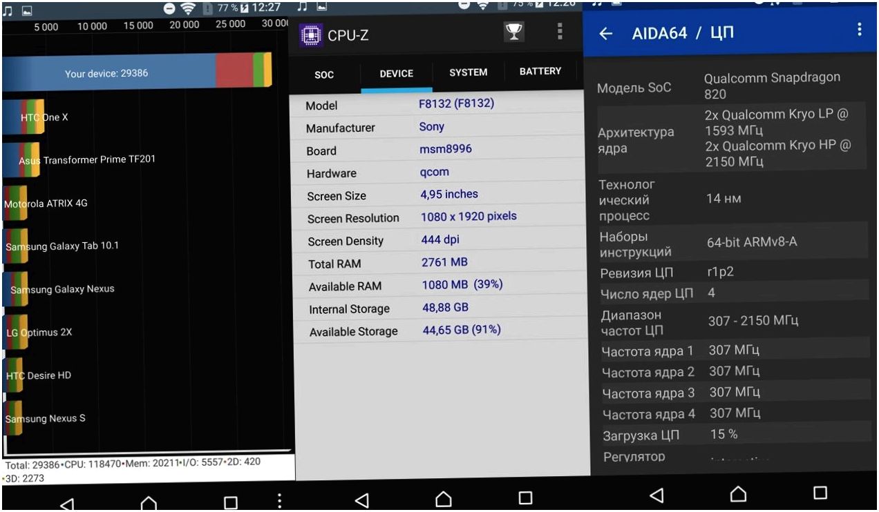Tap the Wi-Fi icon in the benchmark status bar
This screenshot has height=512, width=879.
coord(188,9)
